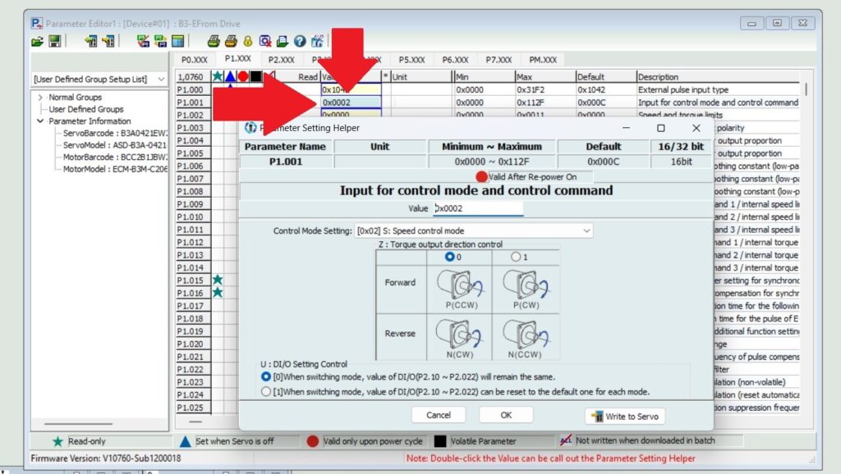Switch to the PM.XXX tab
841x474 pixels.
(542, 60)
